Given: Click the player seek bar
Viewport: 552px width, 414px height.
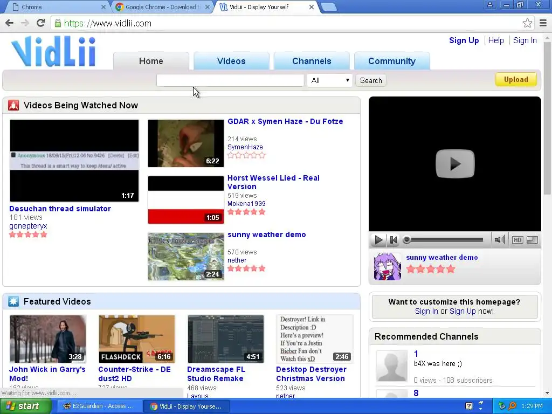Looking at the screenshot, I should point(444,240).
